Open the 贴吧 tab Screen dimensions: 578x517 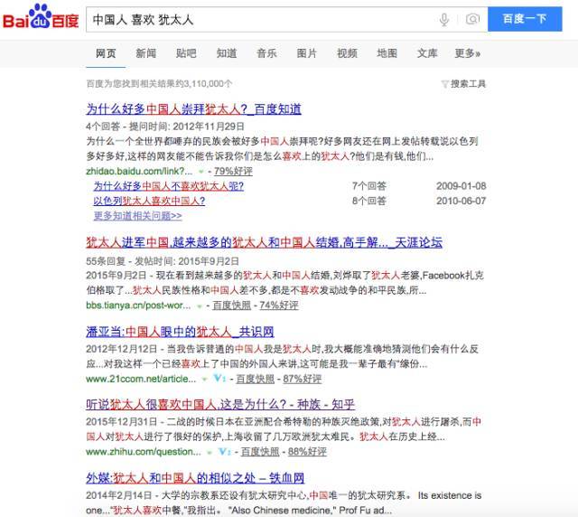coord(186,53)
